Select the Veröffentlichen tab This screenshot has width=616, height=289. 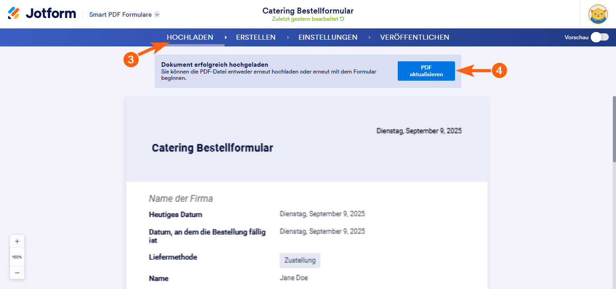pyautogui.click(x=414, y=37)
